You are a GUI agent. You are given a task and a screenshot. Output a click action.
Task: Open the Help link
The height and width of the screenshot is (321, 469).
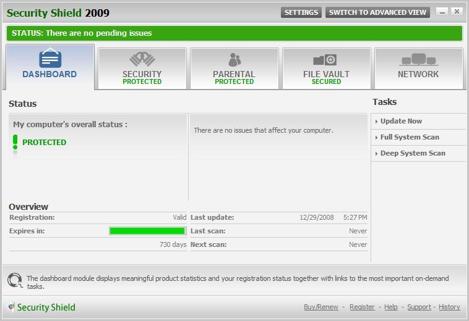[x=391, y=307]
